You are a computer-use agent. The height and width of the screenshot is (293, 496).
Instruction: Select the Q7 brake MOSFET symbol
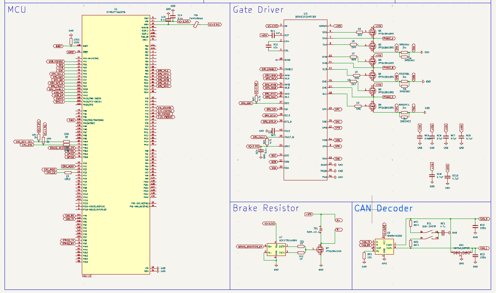[320, 249]
